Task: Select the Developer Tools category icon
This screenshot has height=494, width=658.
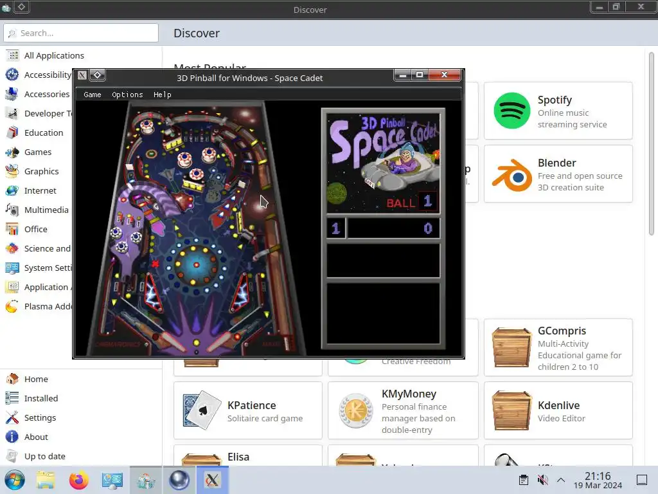Action: [x=12, y=113]
